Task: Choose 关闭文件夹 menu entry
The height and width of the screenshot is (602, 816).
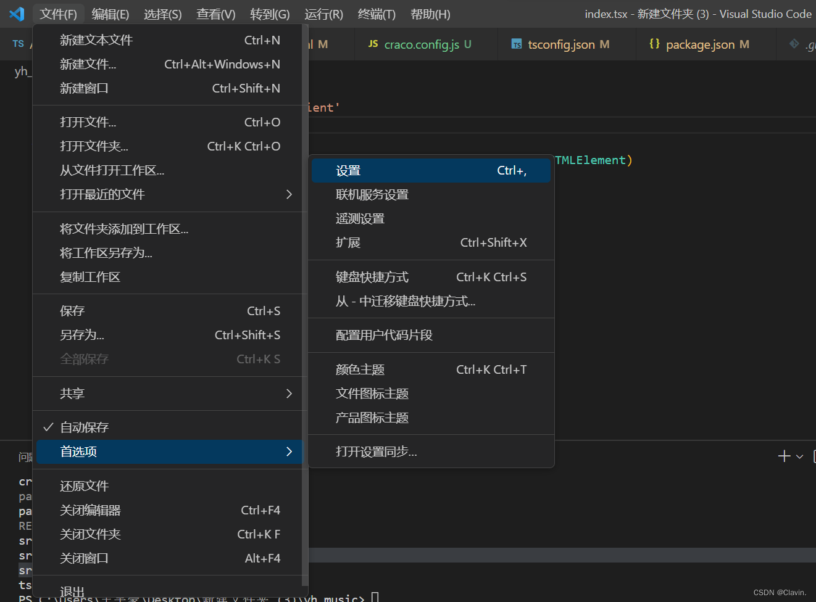Action: coord(170,534)
